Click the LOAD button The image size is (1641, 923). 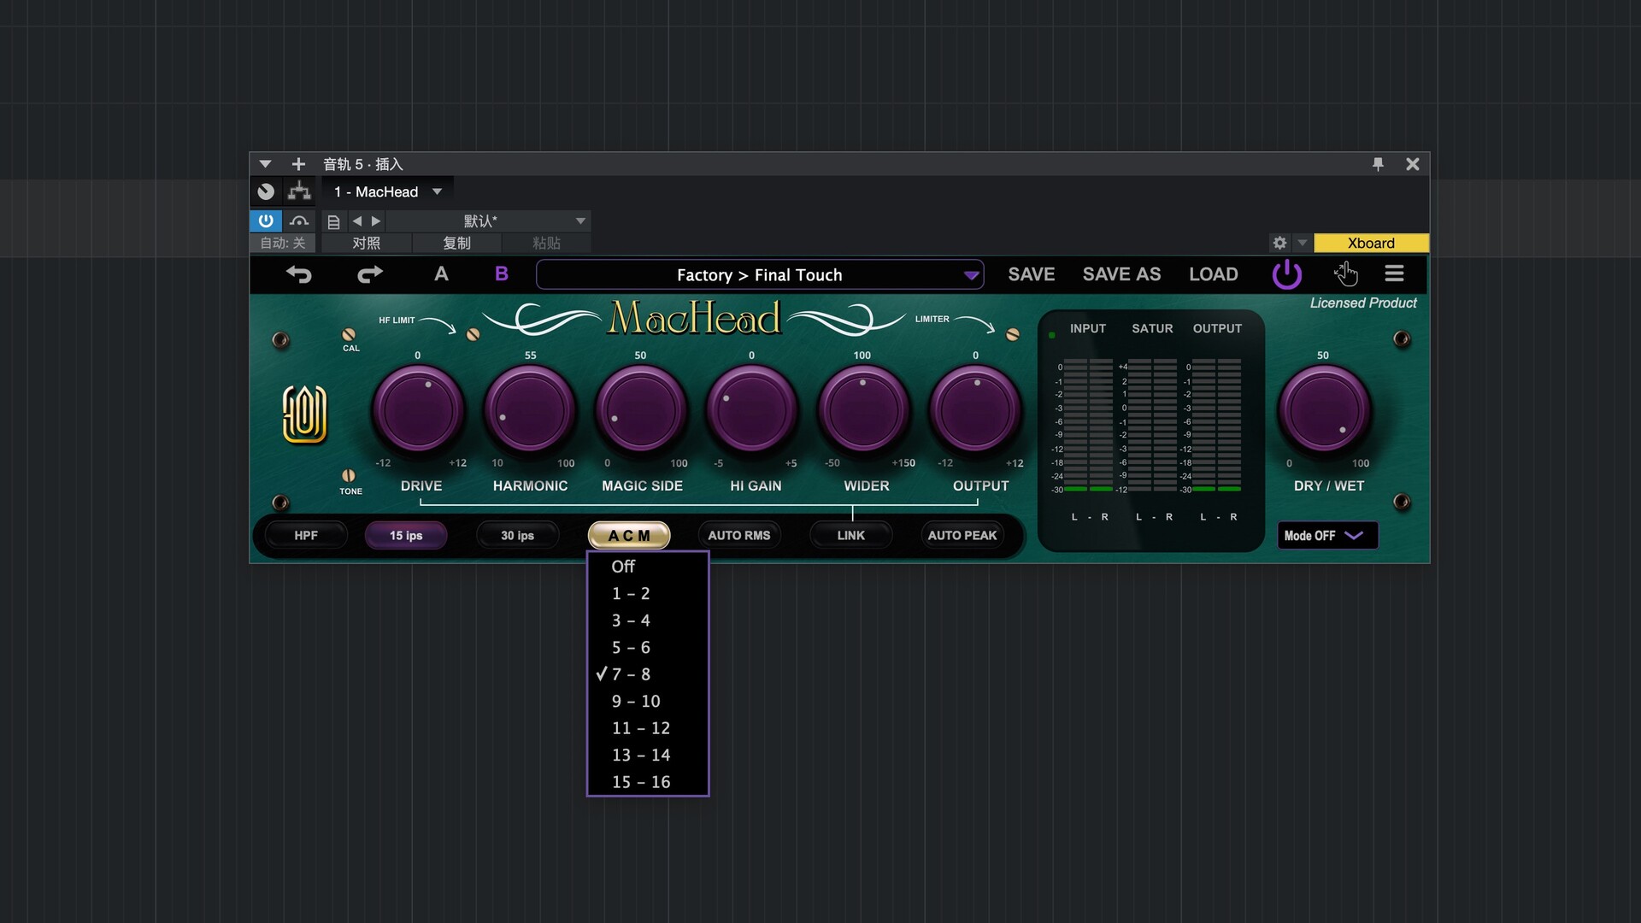[x=1213, y=274]
